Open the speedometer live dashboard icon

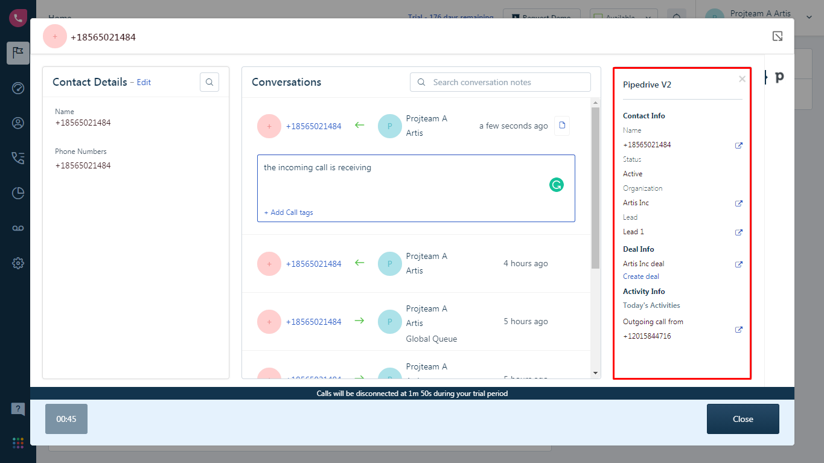tap(18, 88)
